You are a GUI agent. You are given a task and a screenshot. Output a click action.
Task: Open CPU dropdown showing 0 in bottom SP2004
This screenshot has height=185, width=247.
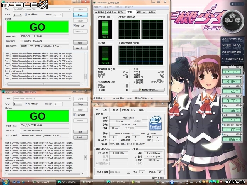pos(17,104)
